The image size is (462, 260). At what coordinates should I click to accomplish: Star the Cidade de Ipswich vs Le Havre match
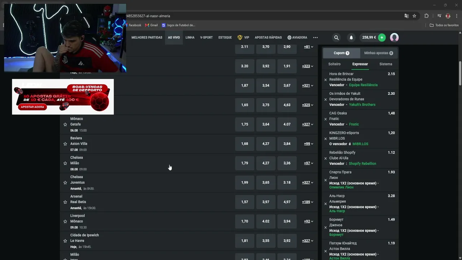65,241
